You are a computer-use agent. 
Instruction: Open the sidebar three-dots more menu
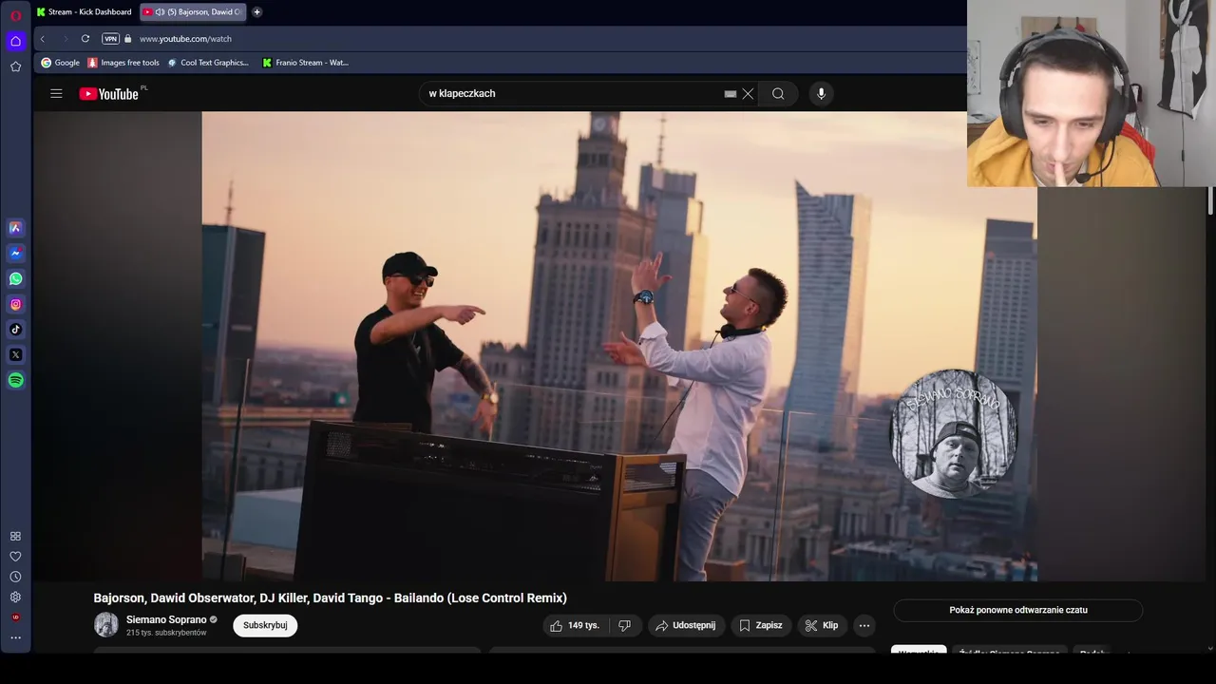pyautogui.click(x=15, y=638)
